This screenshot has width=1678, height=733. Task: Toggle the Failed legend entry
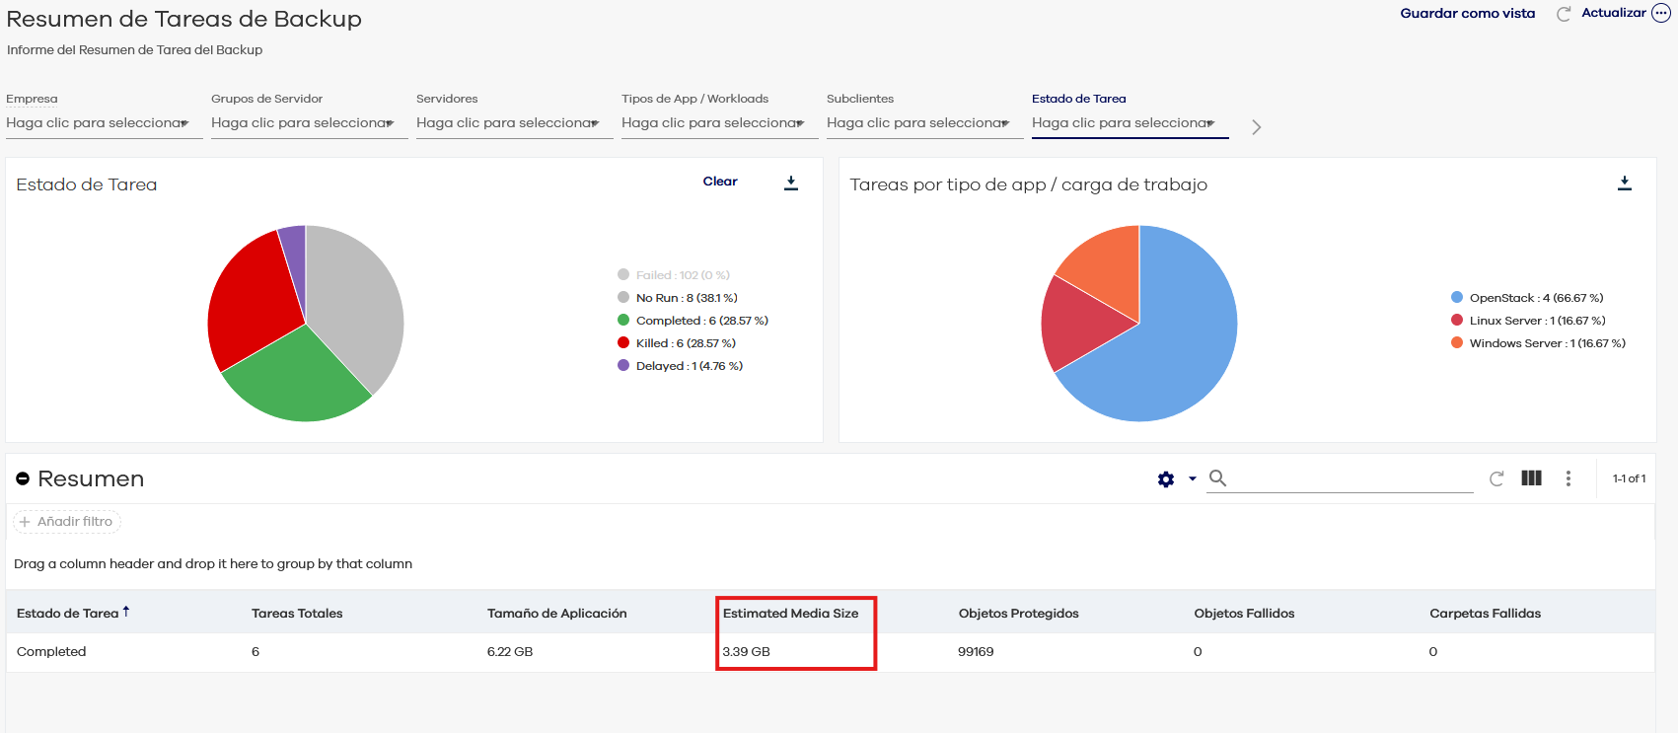tap(682, 275)
